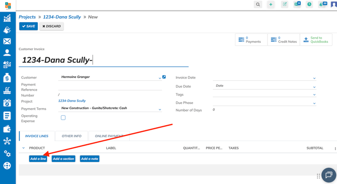Image resolution: width=337 pixels, height=184 pixels.
Task: Open the pool projects sidebar icon
Action: point(7,90)
